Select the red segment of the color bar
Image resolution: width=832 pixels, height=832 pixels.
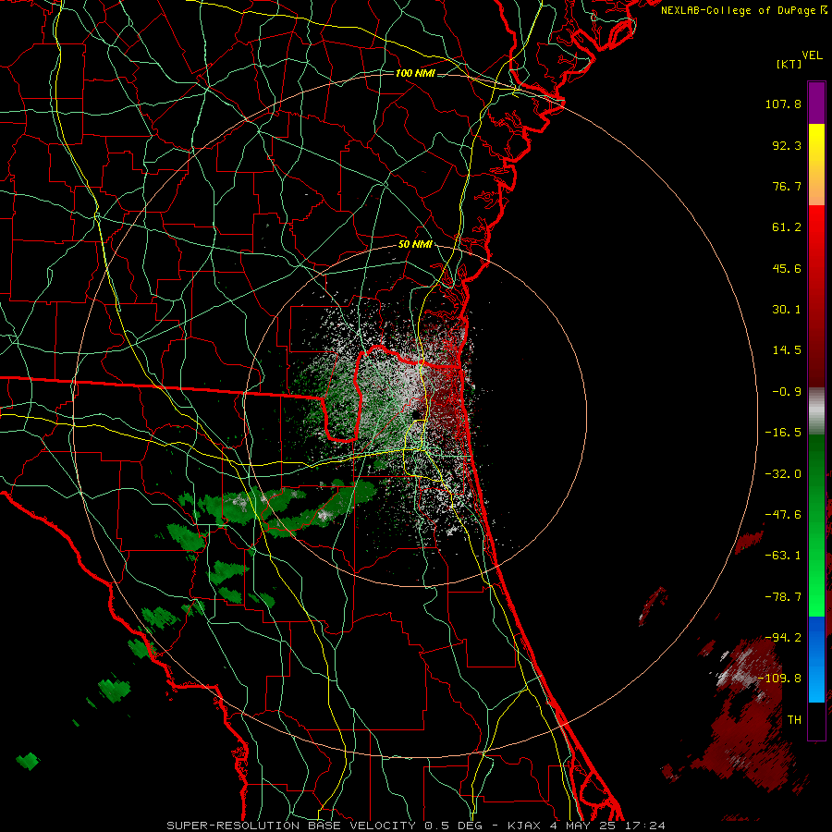(x=816, y=296)
